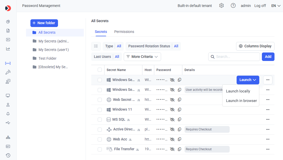283x160 pixels.
Task: Copy password for Windows 11 secret
Action: coord(179,110)
